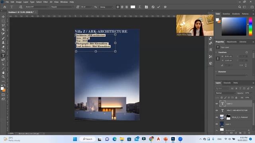Viewport: 255px width, 143px height.
Task: Commit text edits with the checkmark icon
Action: 159,7
